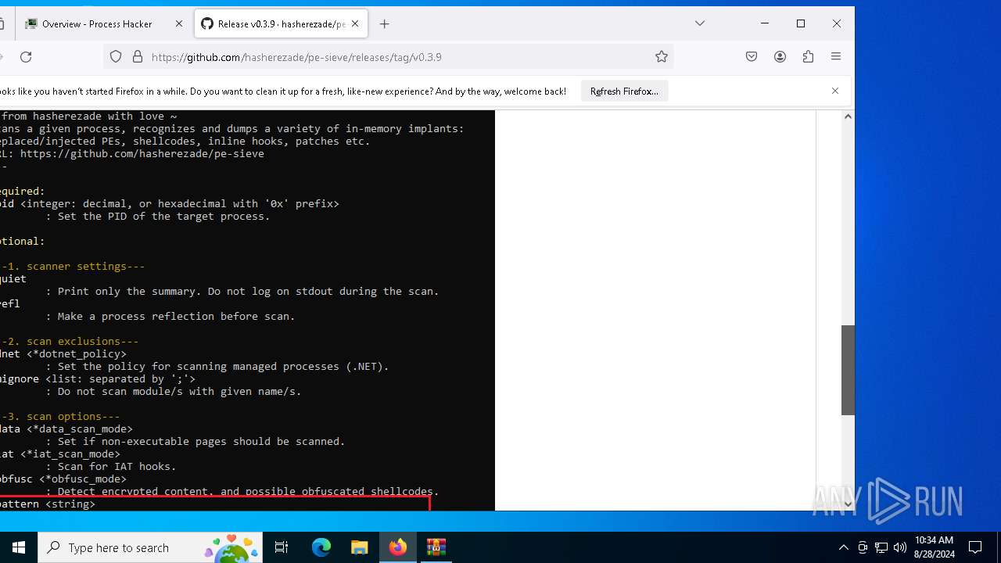Open the Windows Start menu
Screen dimensions: 1001x563
point(19,547)
